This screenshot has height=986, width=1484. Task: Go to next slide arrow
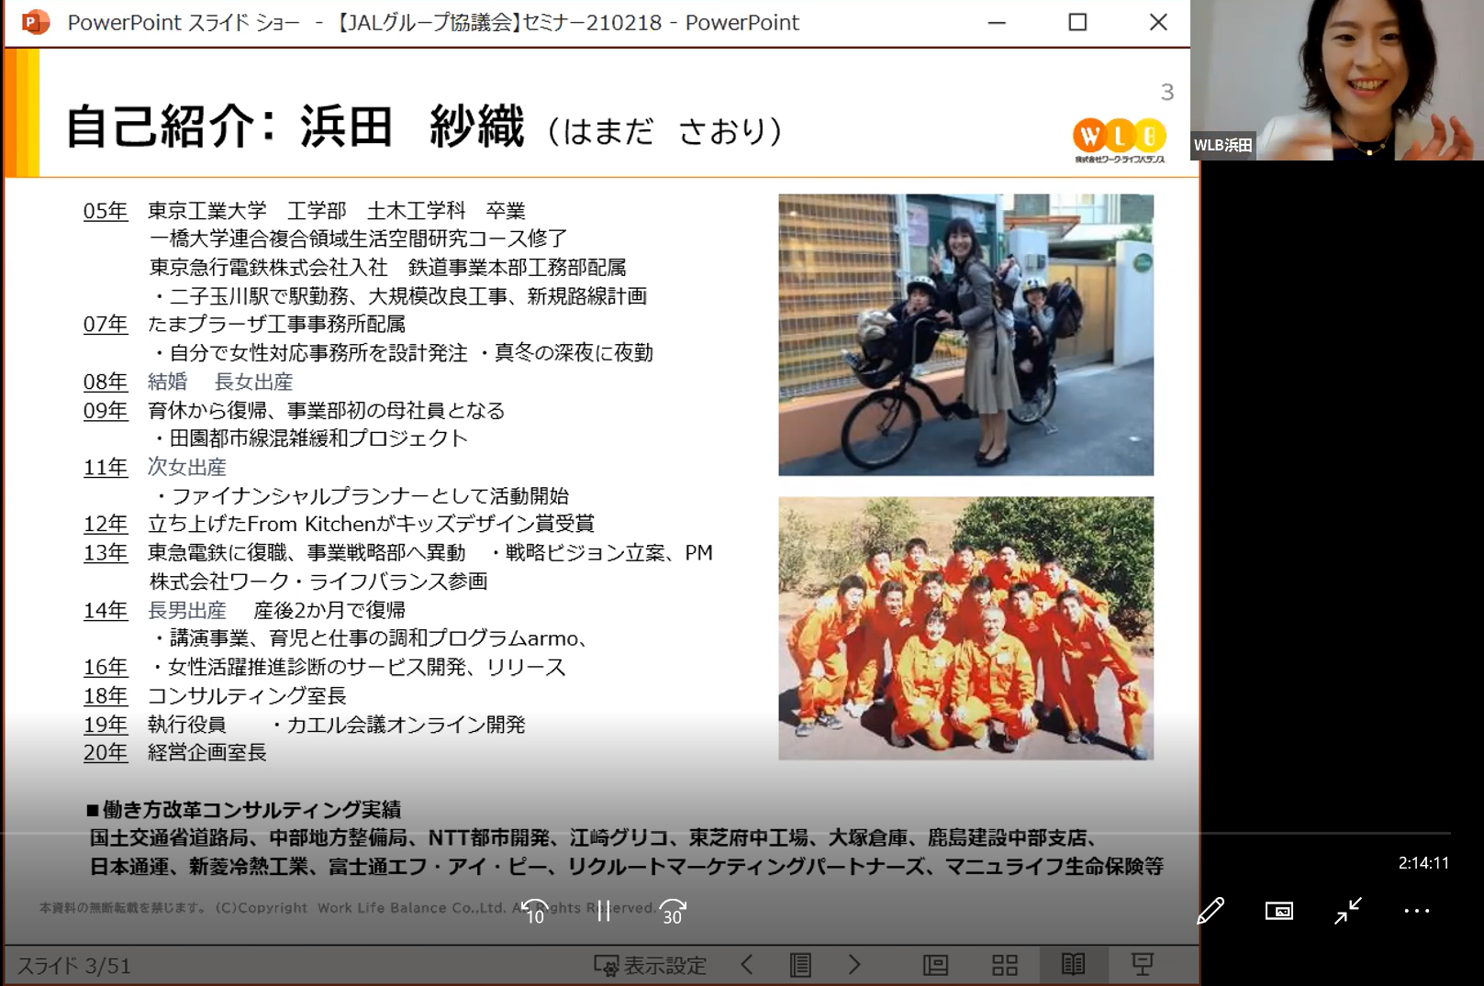click(x=854, y=964)
